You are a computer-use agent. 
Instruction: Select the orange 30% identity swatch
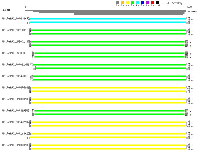[122, 3]
